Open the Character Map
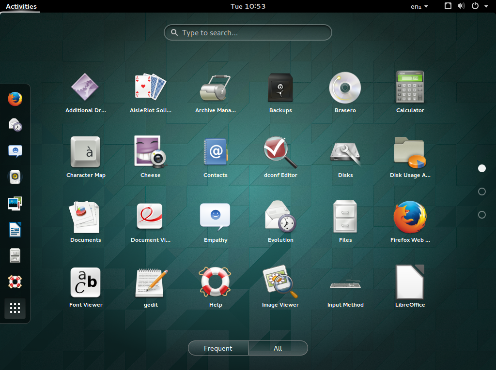This screenshot has height=370, width=496. [x=86, y=152]
